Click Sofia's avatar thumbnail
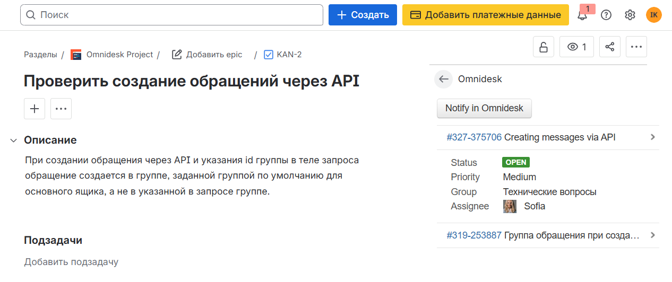 point(510,206)
